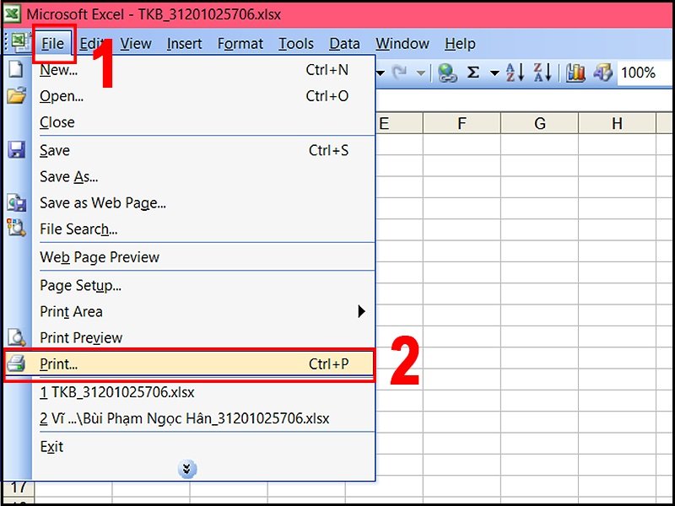Show the Drawing toolbar
The height and width of the screenshot is (506, 675).
(x=603, y=72)
